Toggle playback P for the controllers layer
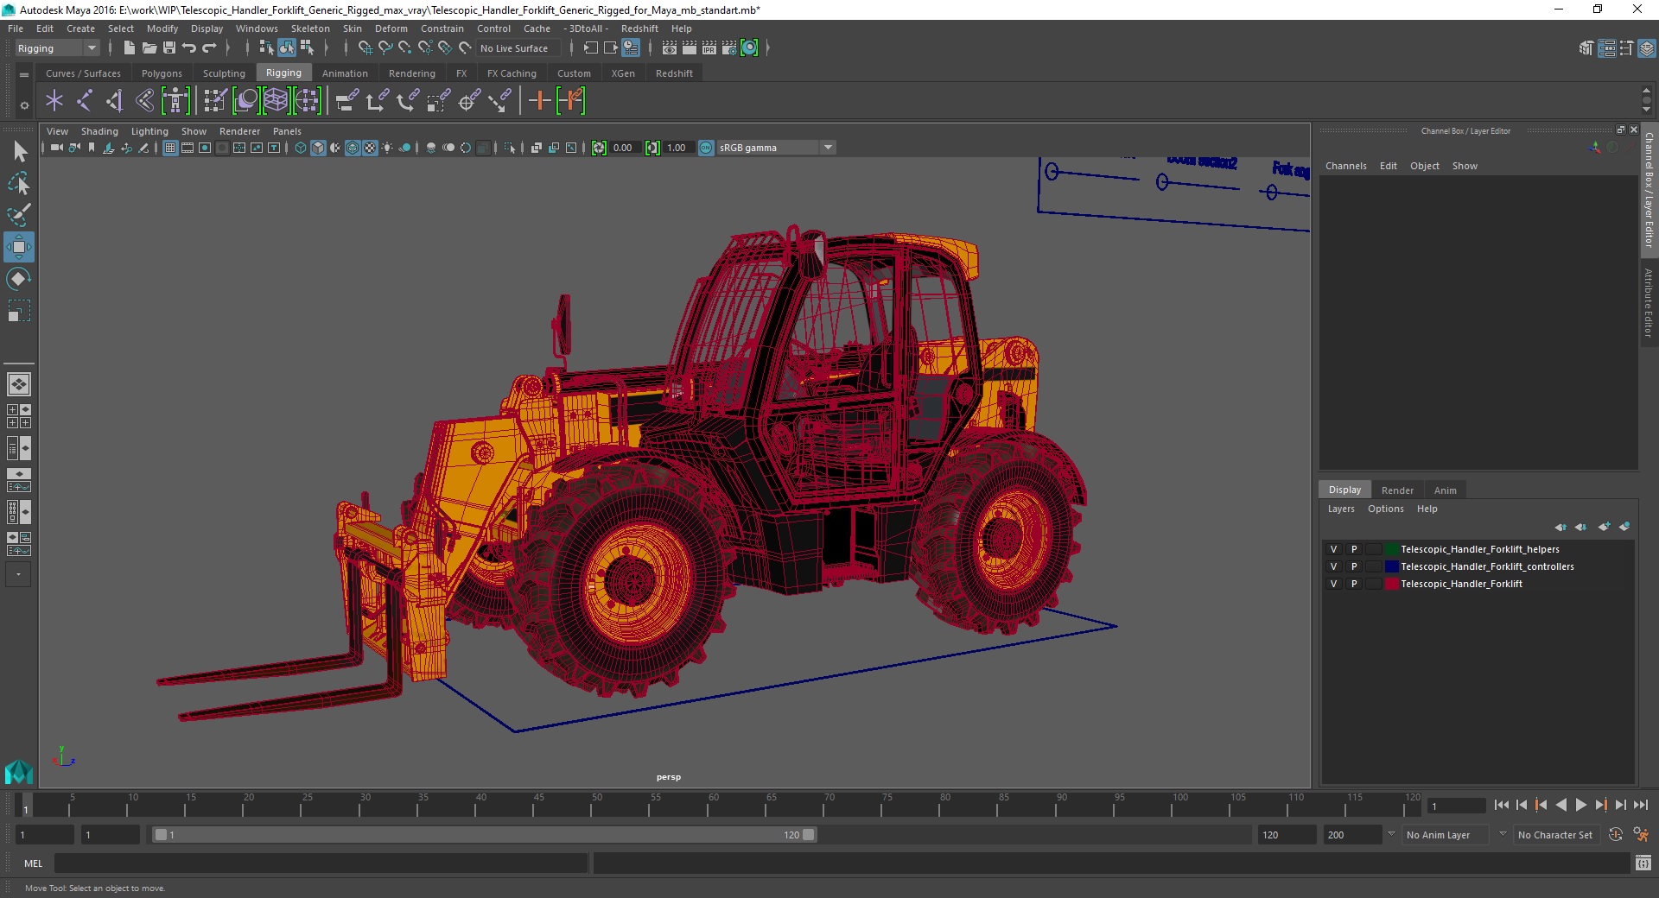Image resolution: width=1659 pixels, height=898 pixels. 1354,566
